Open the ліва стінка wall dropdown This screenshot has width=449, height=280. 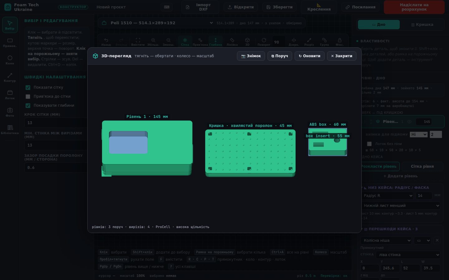coord(408,254)
